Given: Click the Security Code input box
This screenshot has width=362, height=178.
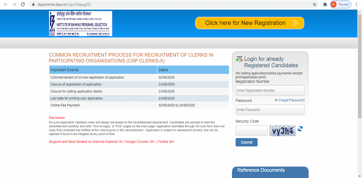Looking at the screenshot, I should (x=251, y=130).
